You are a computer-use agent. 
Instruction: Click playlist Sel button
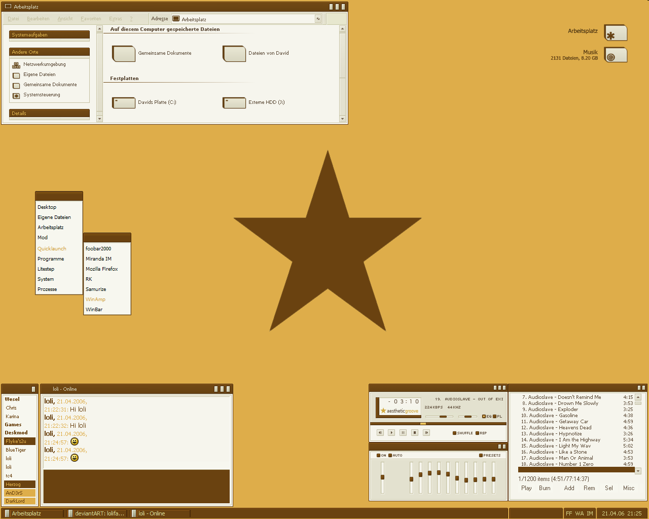point(609,488)
